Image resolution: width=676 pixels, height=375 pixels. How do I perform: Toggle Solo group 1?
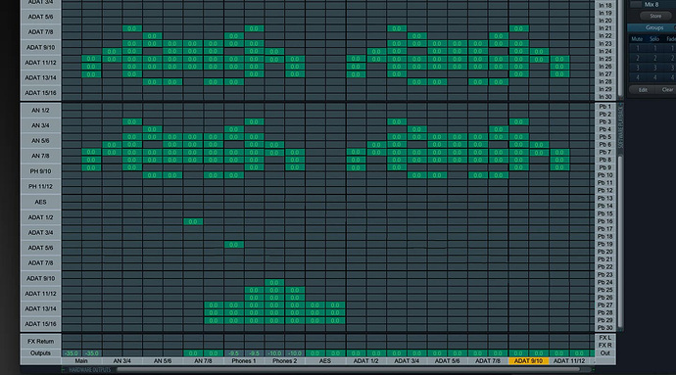[x=654, y=49]
